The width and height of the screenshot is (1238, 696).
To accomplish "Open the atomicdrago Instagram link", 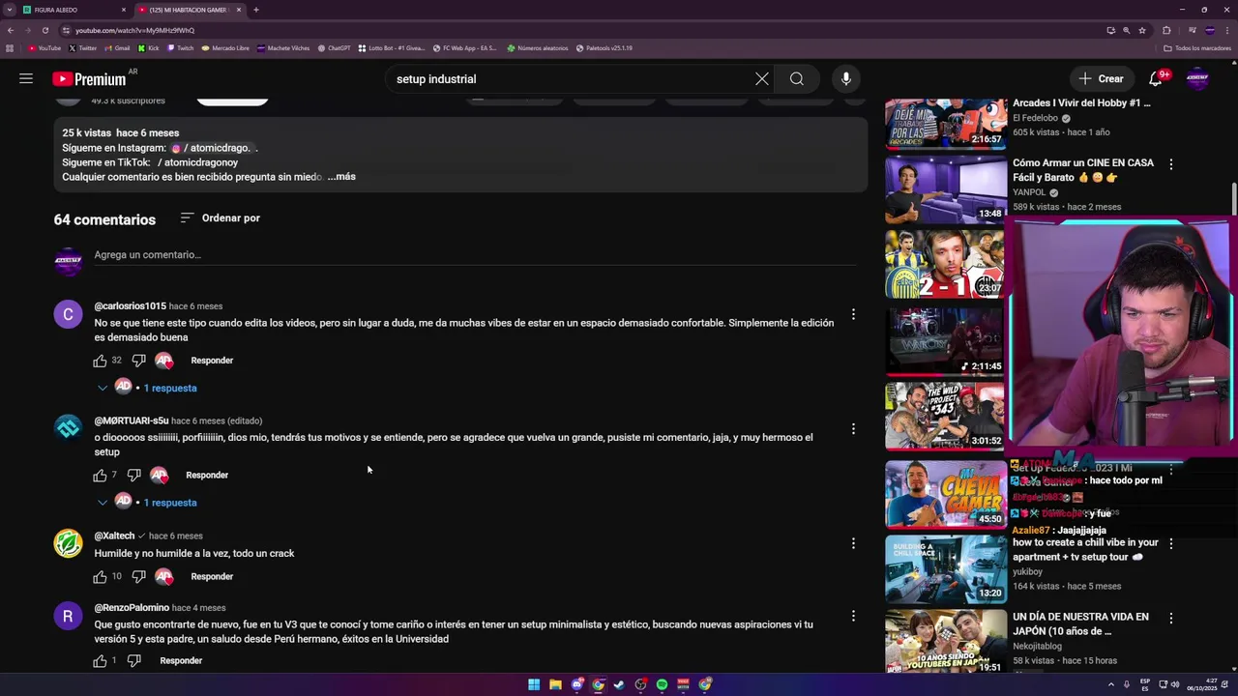I will (x=213, y=148).
